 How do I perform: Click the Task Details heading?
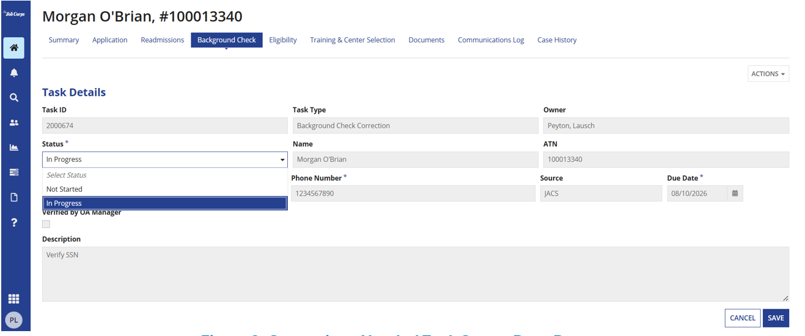(x=74, y=93)
